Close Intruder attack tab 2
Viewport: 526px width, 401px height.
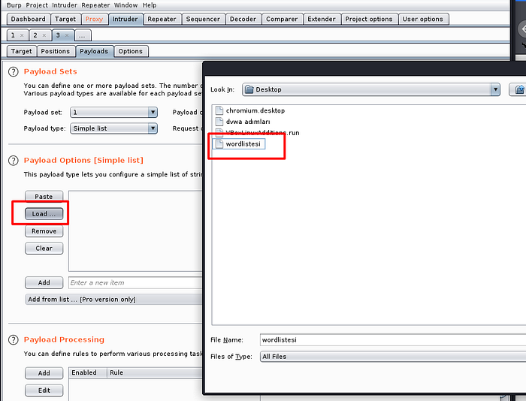[x=44, y=35]
